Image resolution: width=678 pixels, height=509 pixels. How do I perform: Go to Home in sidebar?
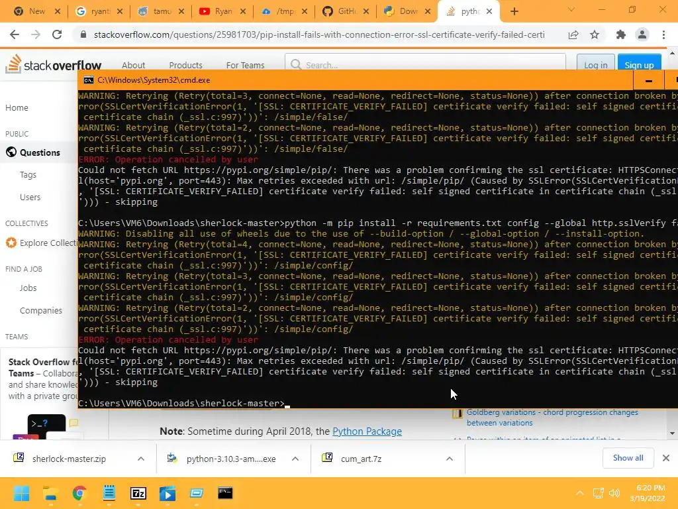[17, 107]
